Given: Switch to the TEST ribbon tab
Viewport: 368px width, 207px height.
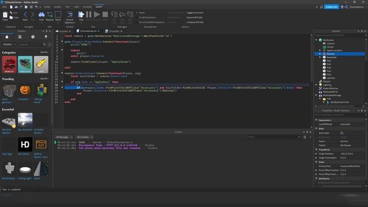Looking at the screenshot, I should pyautogui.click(x=68, y=7).
